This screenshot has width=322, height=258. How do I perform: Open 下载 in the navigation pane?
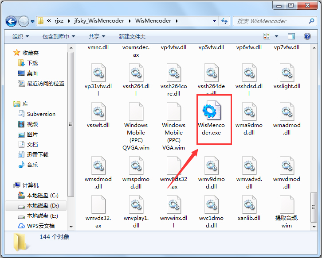28,63
